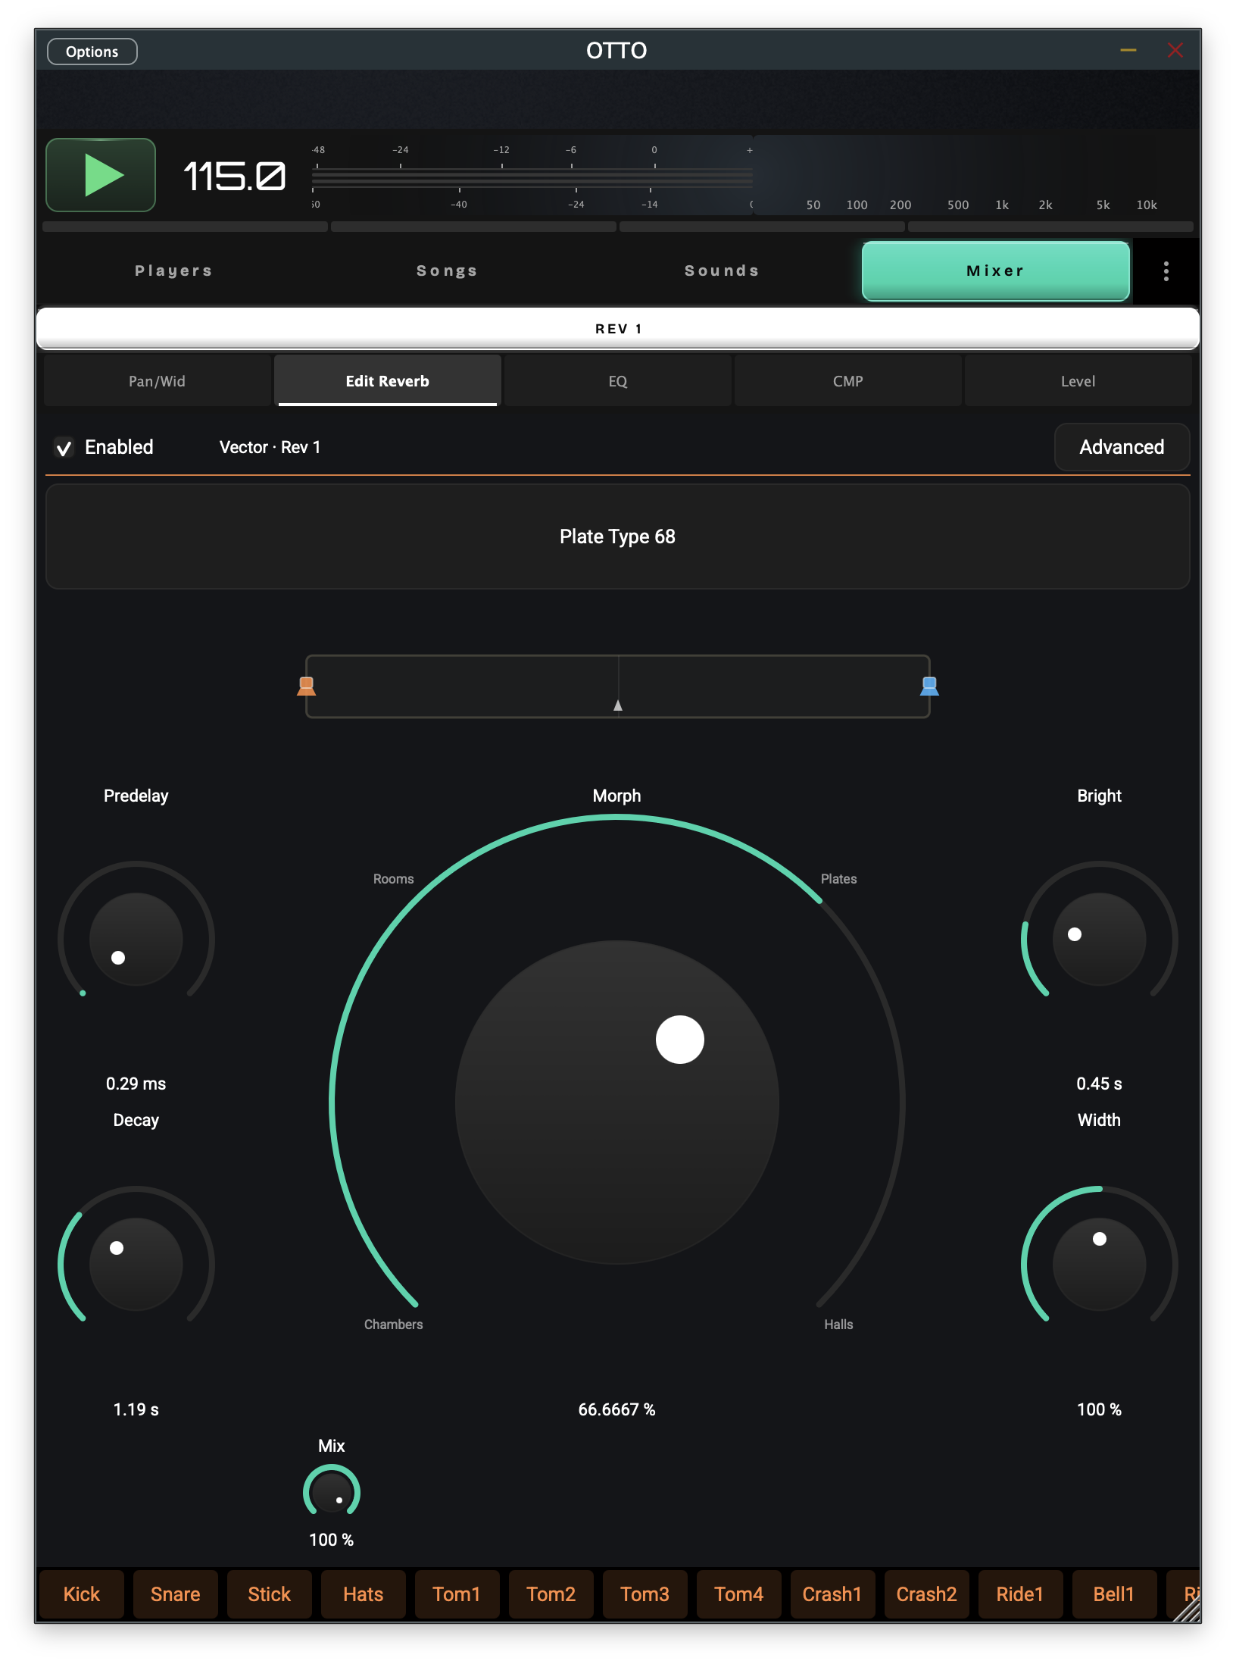Select the Crash2 channel button
This screenshot has width=1236, height=1664.
coord(926,1594)
